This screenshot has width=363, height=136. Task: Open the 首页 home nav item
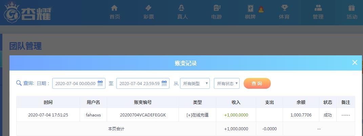click(x=114, y=12)
